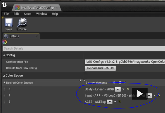Open element options arrow for ACES - ACEScg

[x=115, y=102]
